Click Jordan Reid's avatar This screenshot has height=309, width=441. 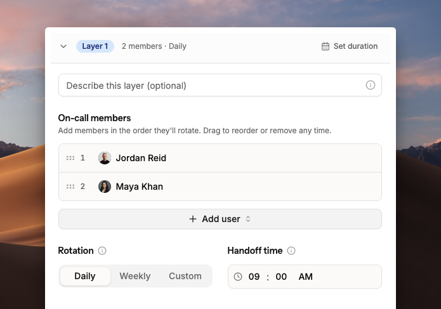105,158
